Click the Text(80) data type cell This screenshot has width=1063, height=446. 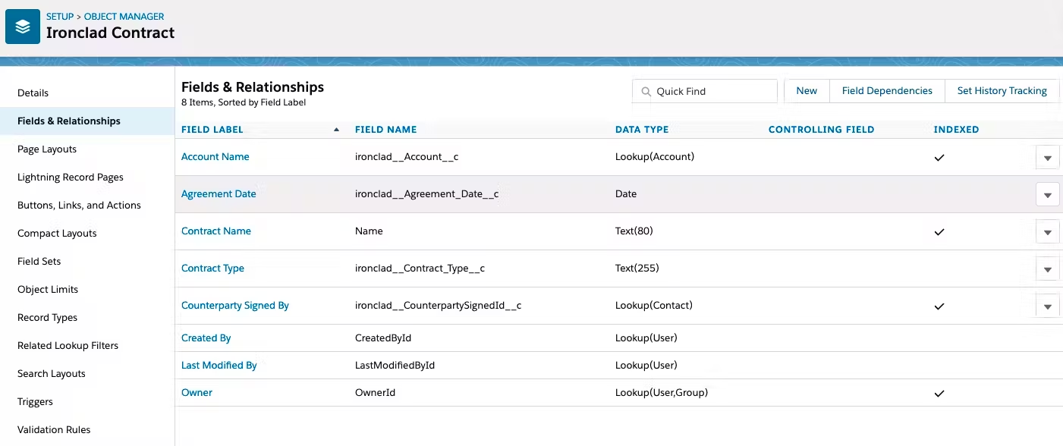pyautogui.click(x=634, y=231)
